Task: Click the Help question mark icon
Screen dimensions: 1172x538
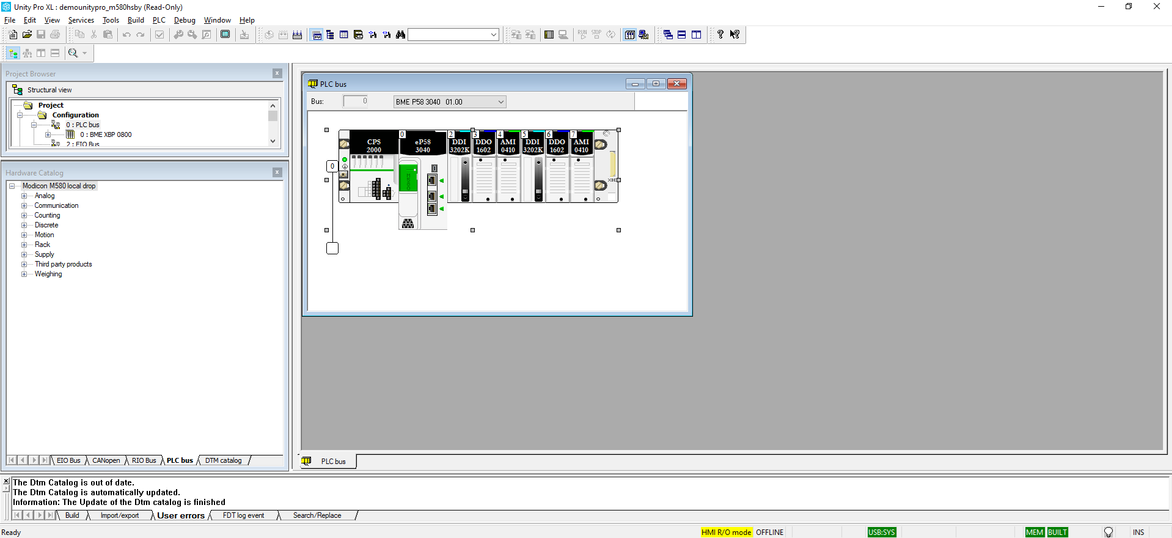Action: (720, 35)
